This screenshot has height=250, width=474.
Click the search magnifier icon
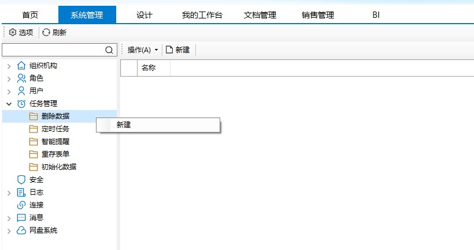(109, 50)
